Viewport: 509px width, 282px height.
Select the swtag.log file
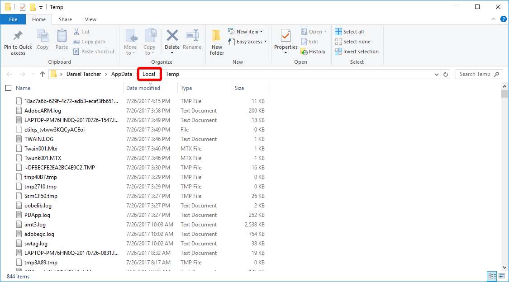tap(36, 244)
